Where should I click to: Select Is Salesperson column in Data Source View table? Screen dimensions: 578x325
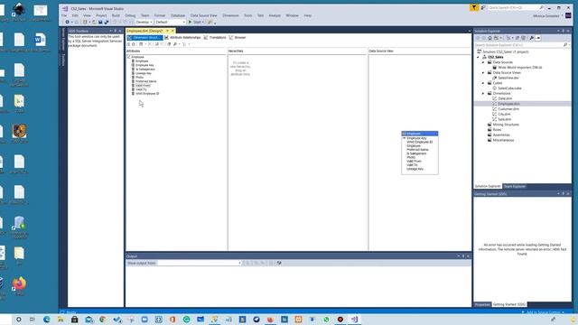click(x=416, y=153)
